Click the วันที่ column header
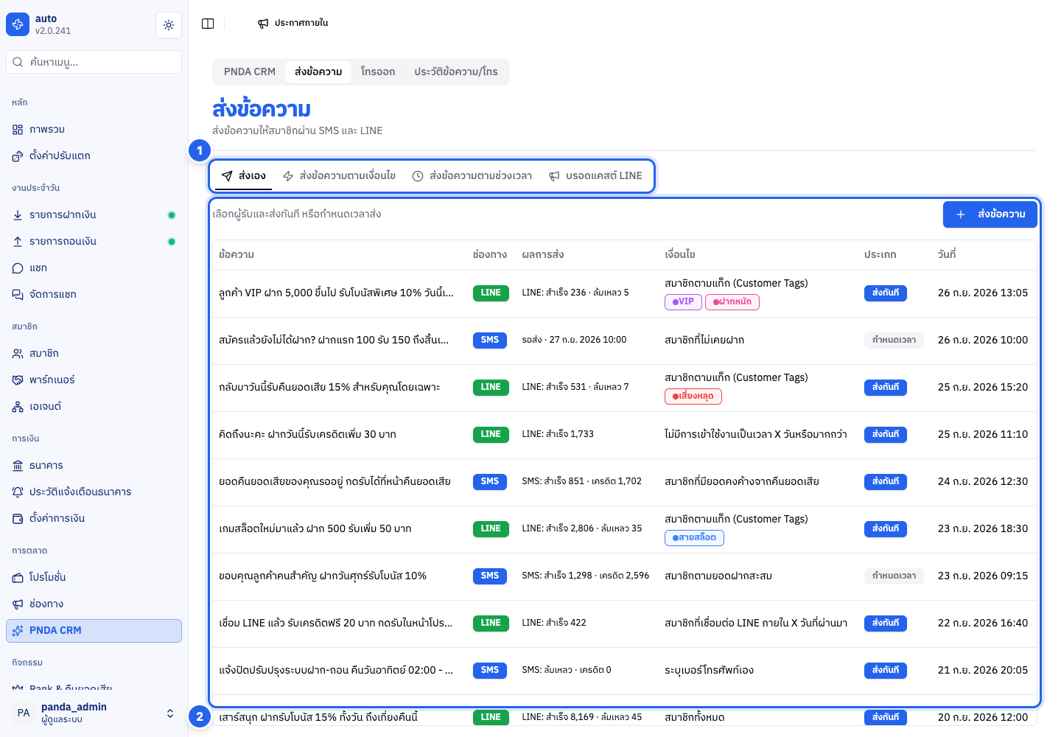Screen dimensions: 1061x737 click(947, 255)
